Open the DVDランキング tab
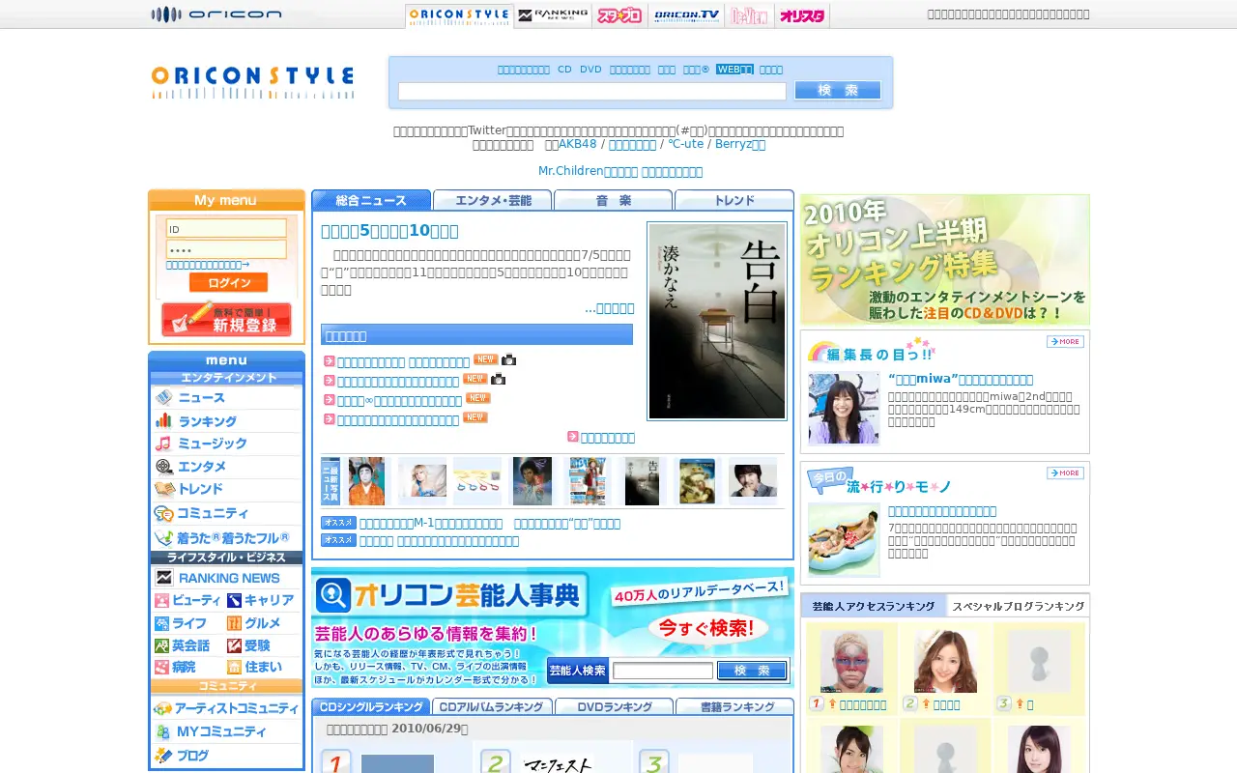 [614, 706]
